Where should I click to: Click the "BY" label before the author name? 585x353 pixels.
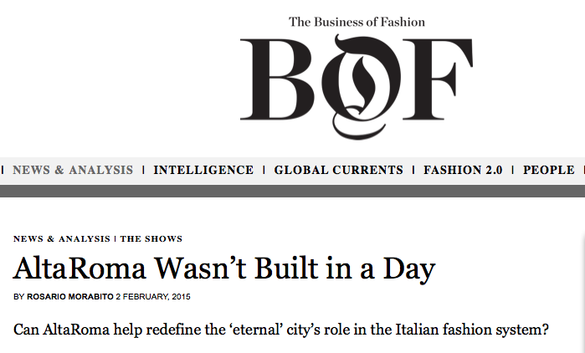point(19,297)
